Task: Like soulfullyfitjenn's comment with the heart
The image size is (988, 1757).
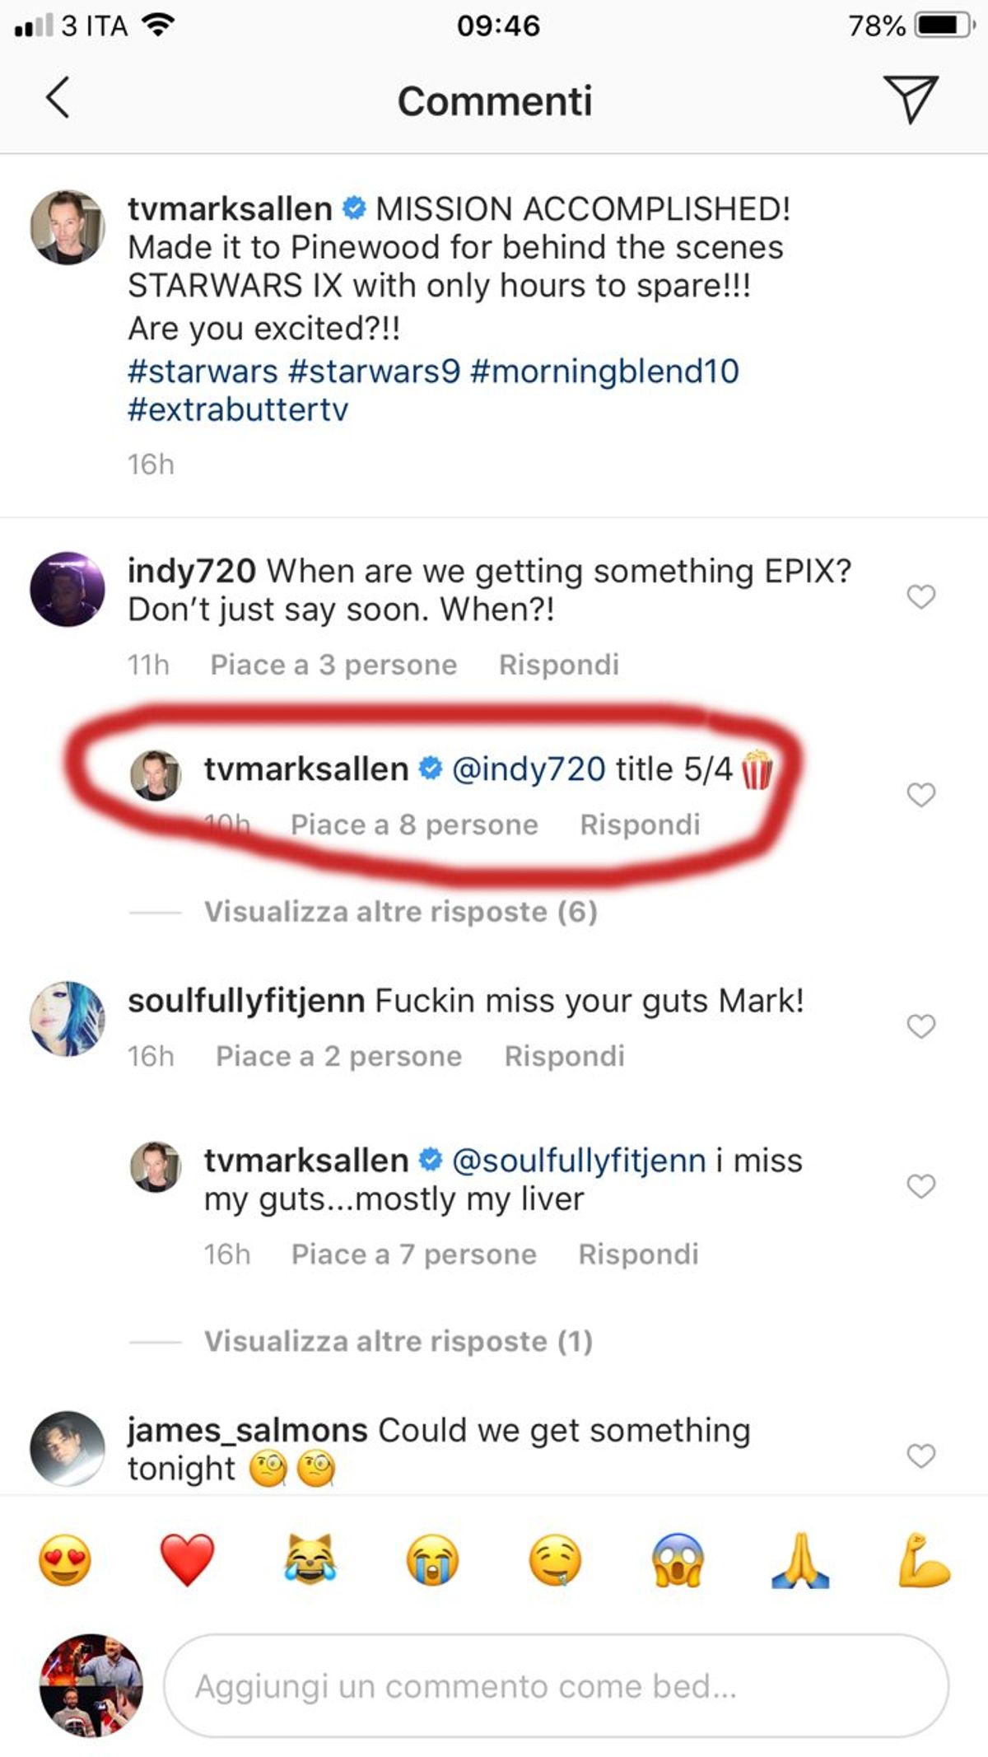Action: pos(920,1026)
